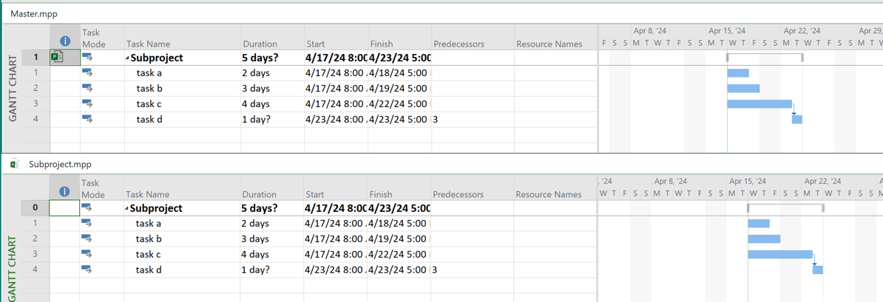Click the task b Gantt bar in the Master chart

tap(743, 89)
